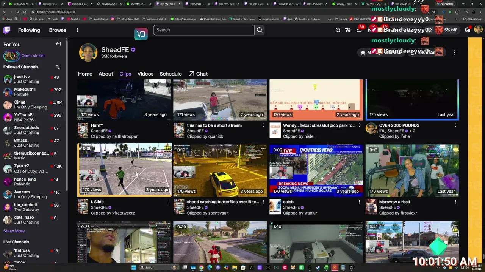Click the Ask Gemini button
Viewport: 485px width, 272px height.
[444, 4]
